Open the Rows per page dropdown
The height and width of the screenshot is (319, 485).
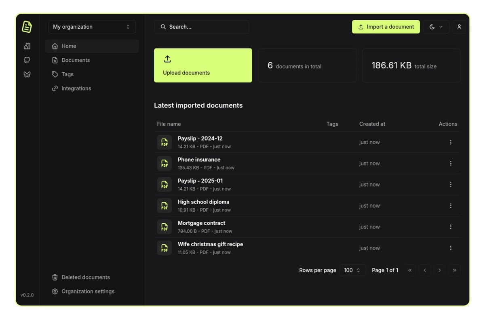[x=352, y=270]
